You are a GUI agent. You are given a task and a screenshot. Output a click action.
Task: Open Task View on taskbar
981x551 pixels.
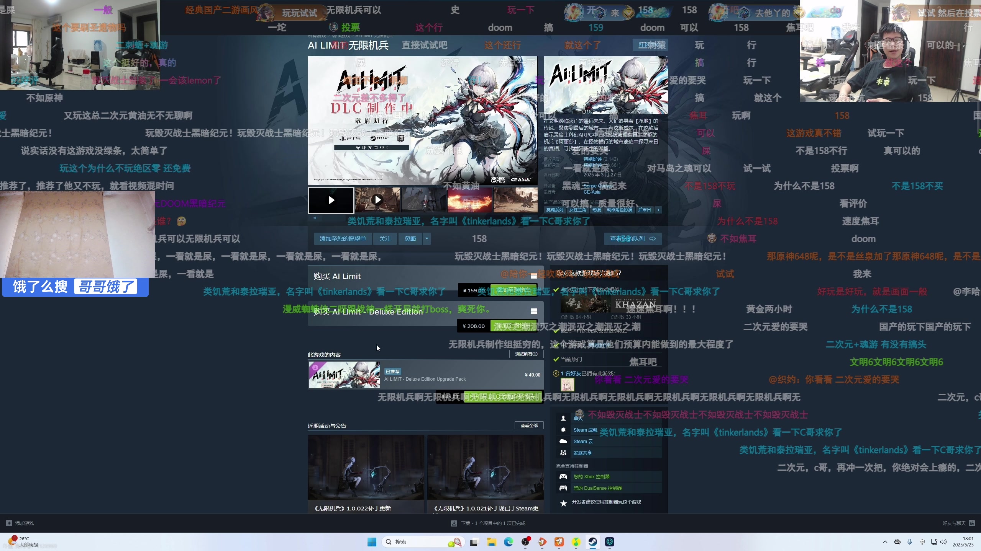[474, 542]
